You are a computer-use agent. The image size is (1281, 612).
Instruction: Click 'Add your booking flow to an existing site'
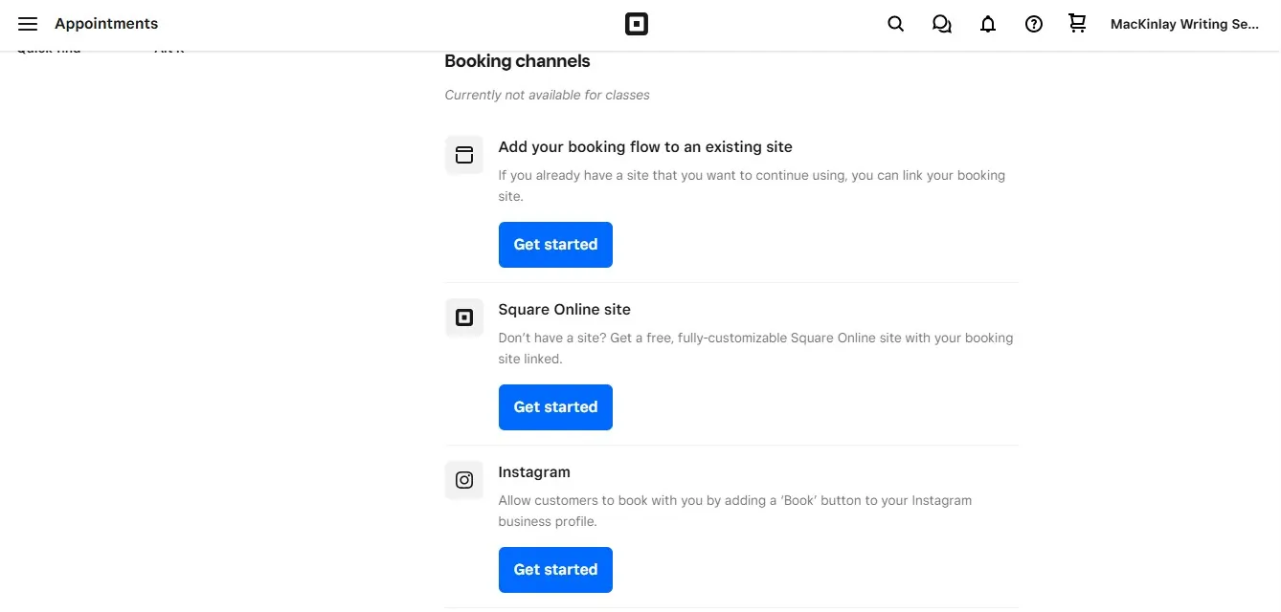pyautogui.click(x=645, y=147)
